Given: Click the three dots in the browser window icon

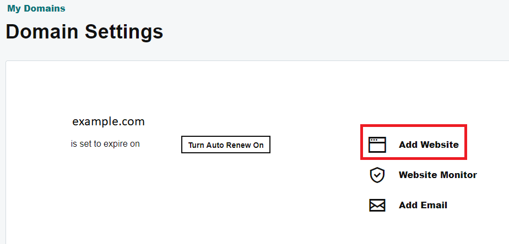Looking at the screenshot, I should click(x=373, y=140).
